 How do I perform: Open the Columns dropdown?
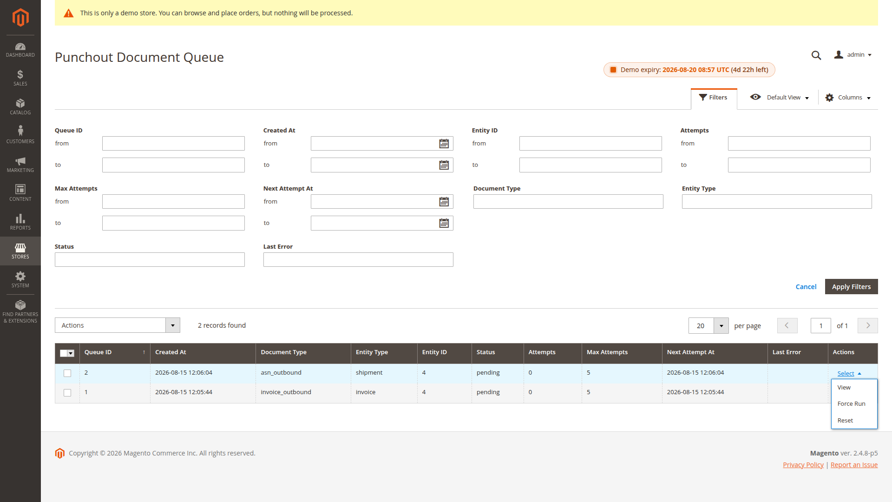coord(848,98)
